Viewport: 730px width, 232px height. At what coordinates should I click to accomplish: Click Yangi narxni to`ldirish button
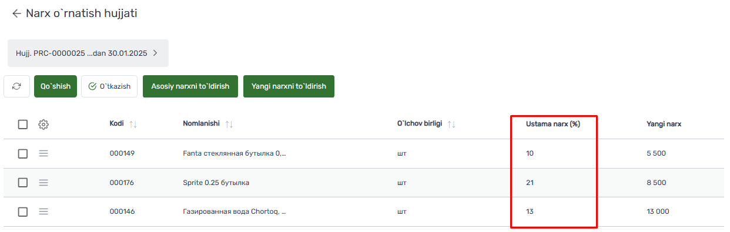click(289, 86)
